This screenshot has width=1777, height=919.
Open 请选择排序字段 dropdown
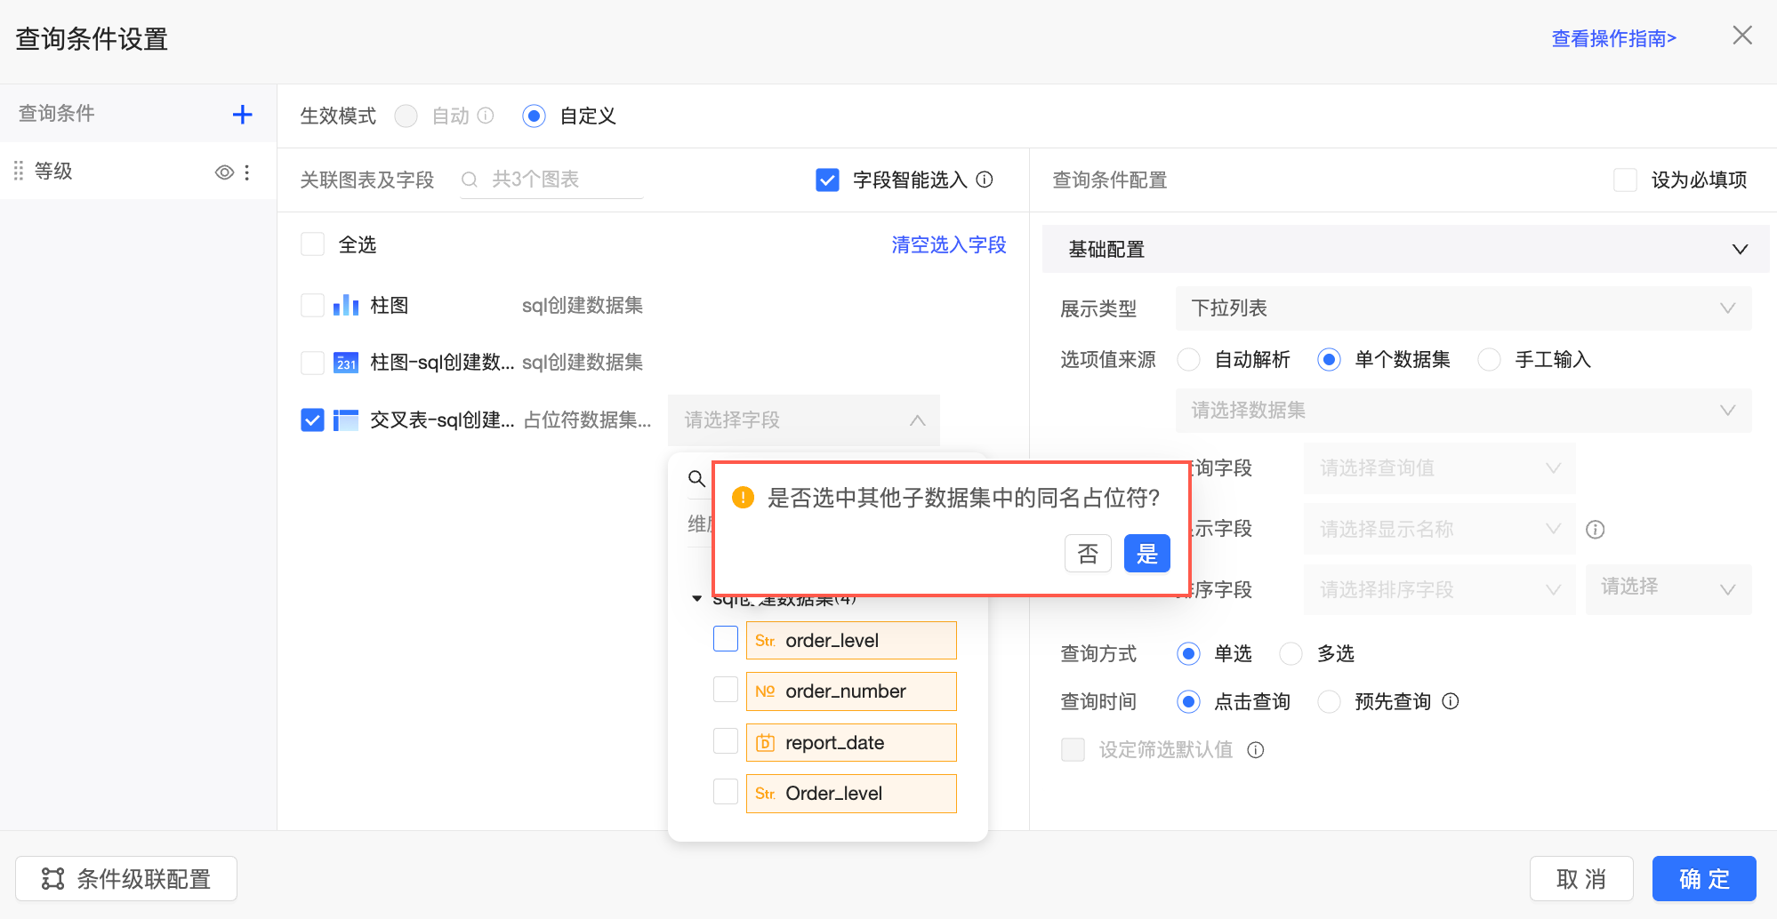pyautogui.click(x=1439, y=590)
